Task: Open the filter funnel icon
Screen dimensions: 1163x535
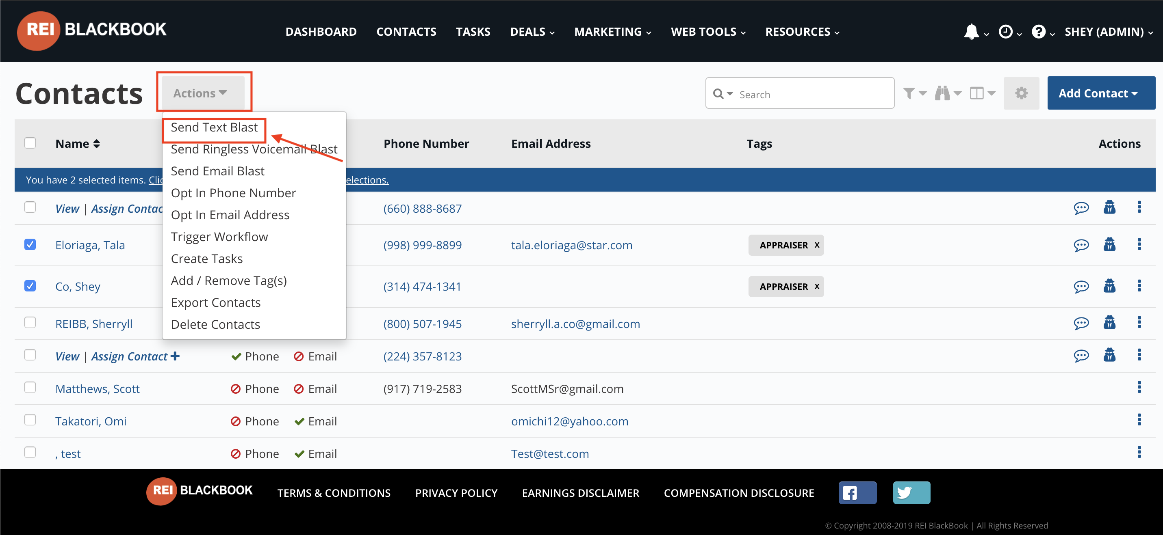Action: click(909, 93)
